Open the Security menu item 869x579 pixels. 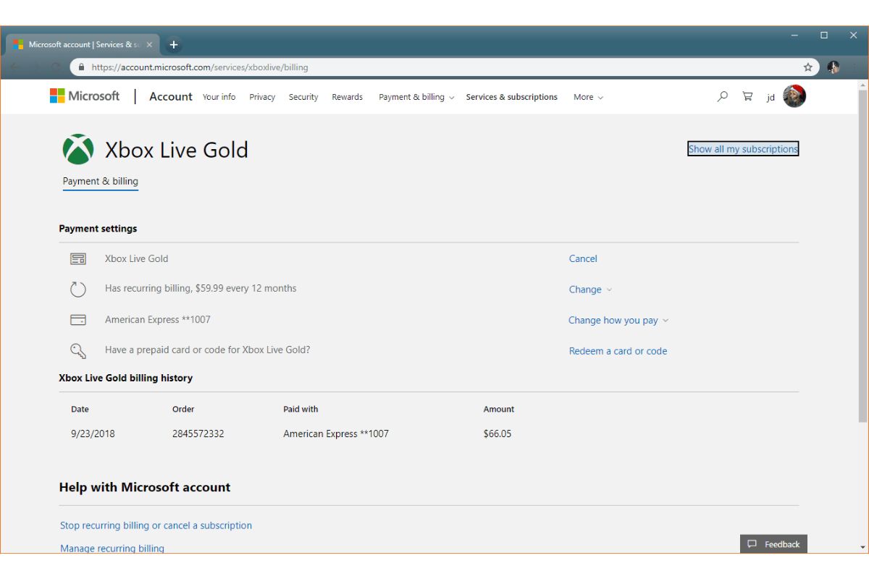pos(303,97)
